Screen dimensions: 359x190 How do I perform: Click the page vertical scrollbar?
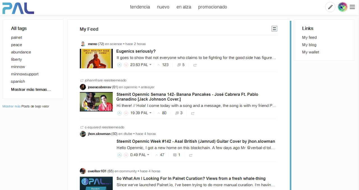291,105
